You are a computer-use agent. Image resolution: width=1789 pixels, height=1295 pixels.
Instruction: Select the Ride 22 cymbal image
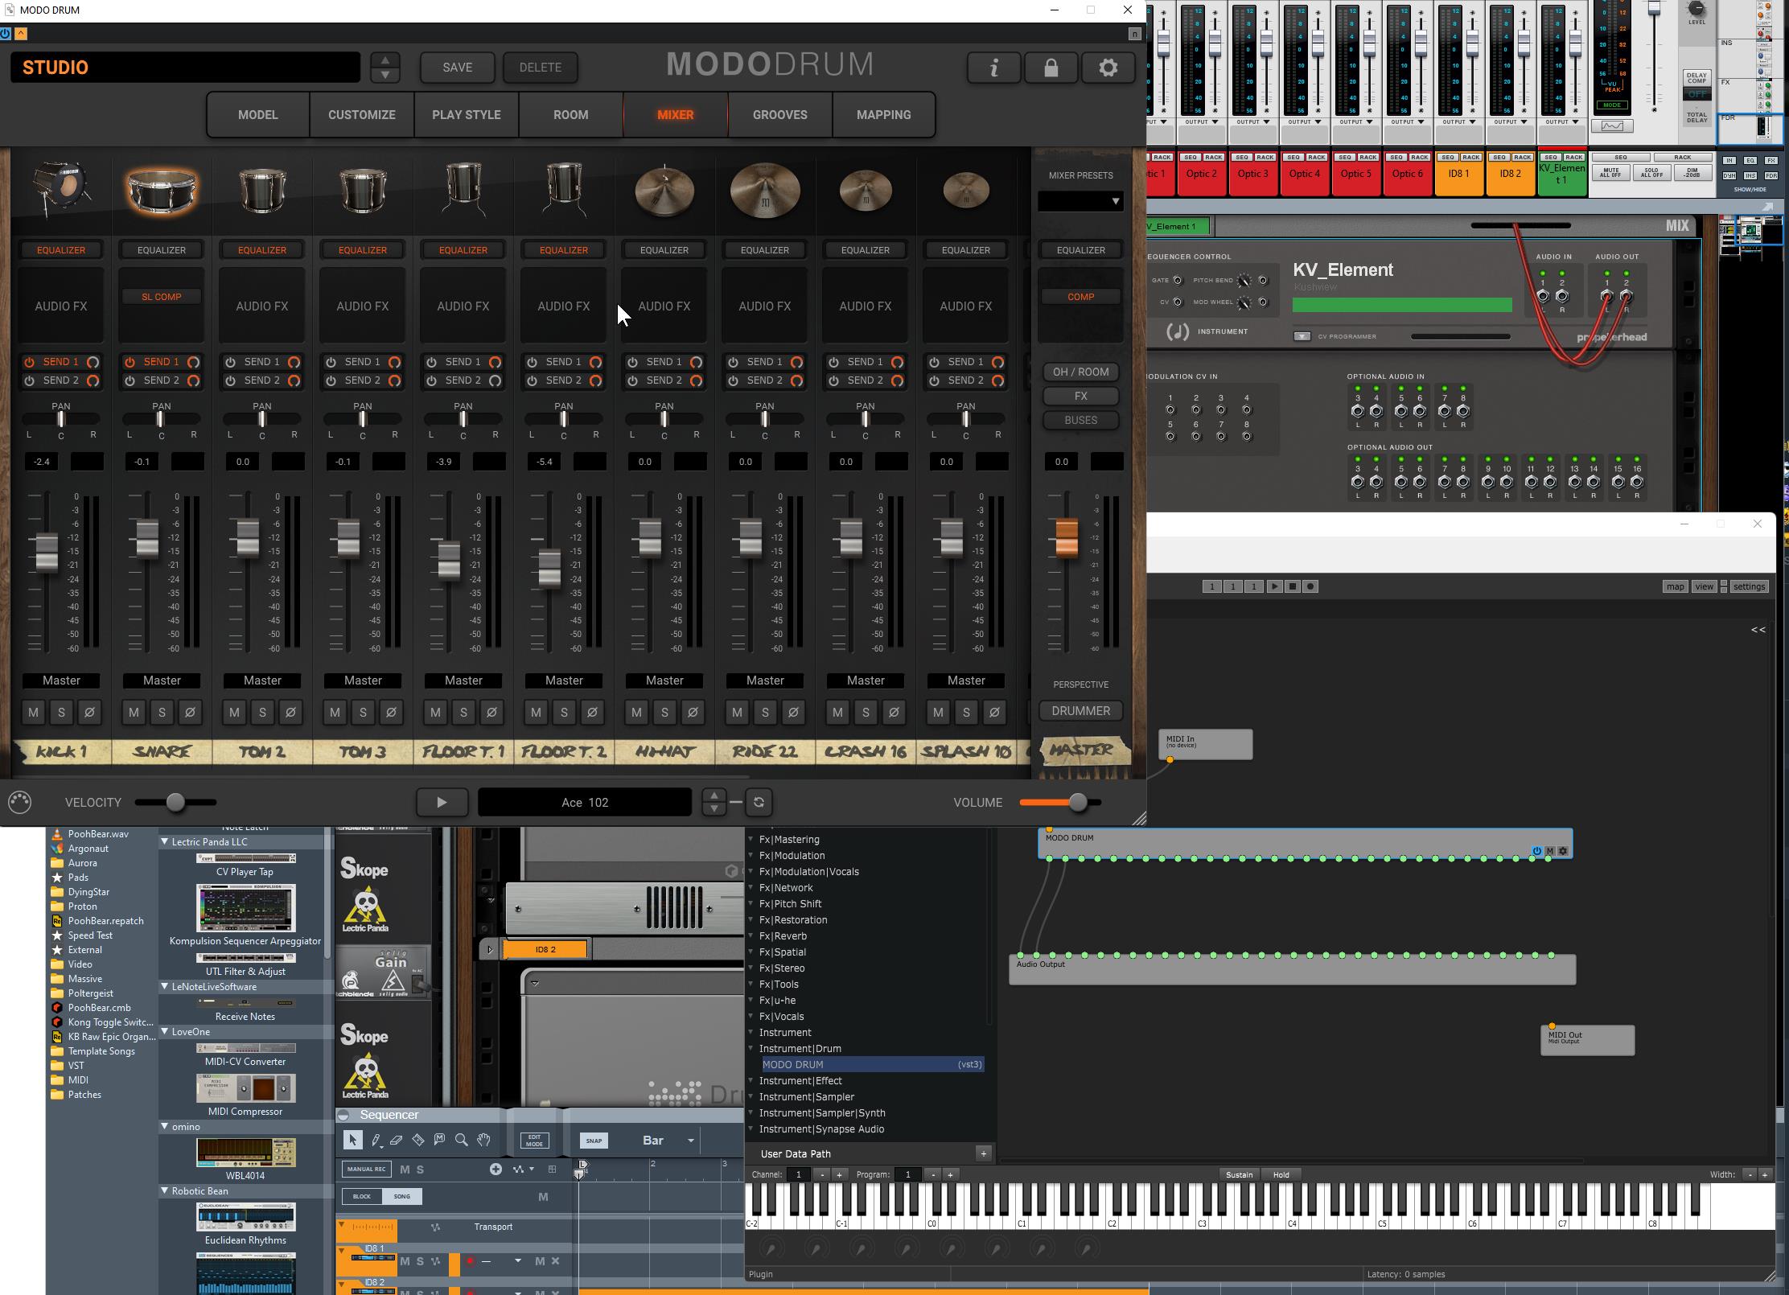pyautogui.click(x=765, y=191)
